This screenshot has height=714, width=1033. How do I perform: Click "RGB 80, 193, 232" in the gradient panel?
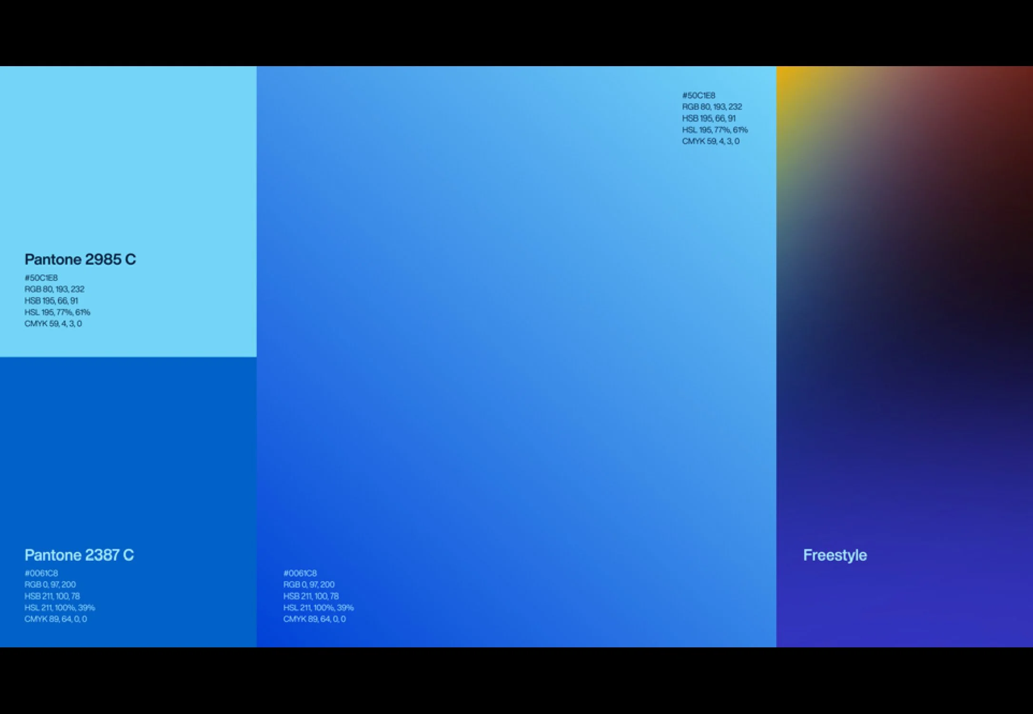[x=712, y=107]
